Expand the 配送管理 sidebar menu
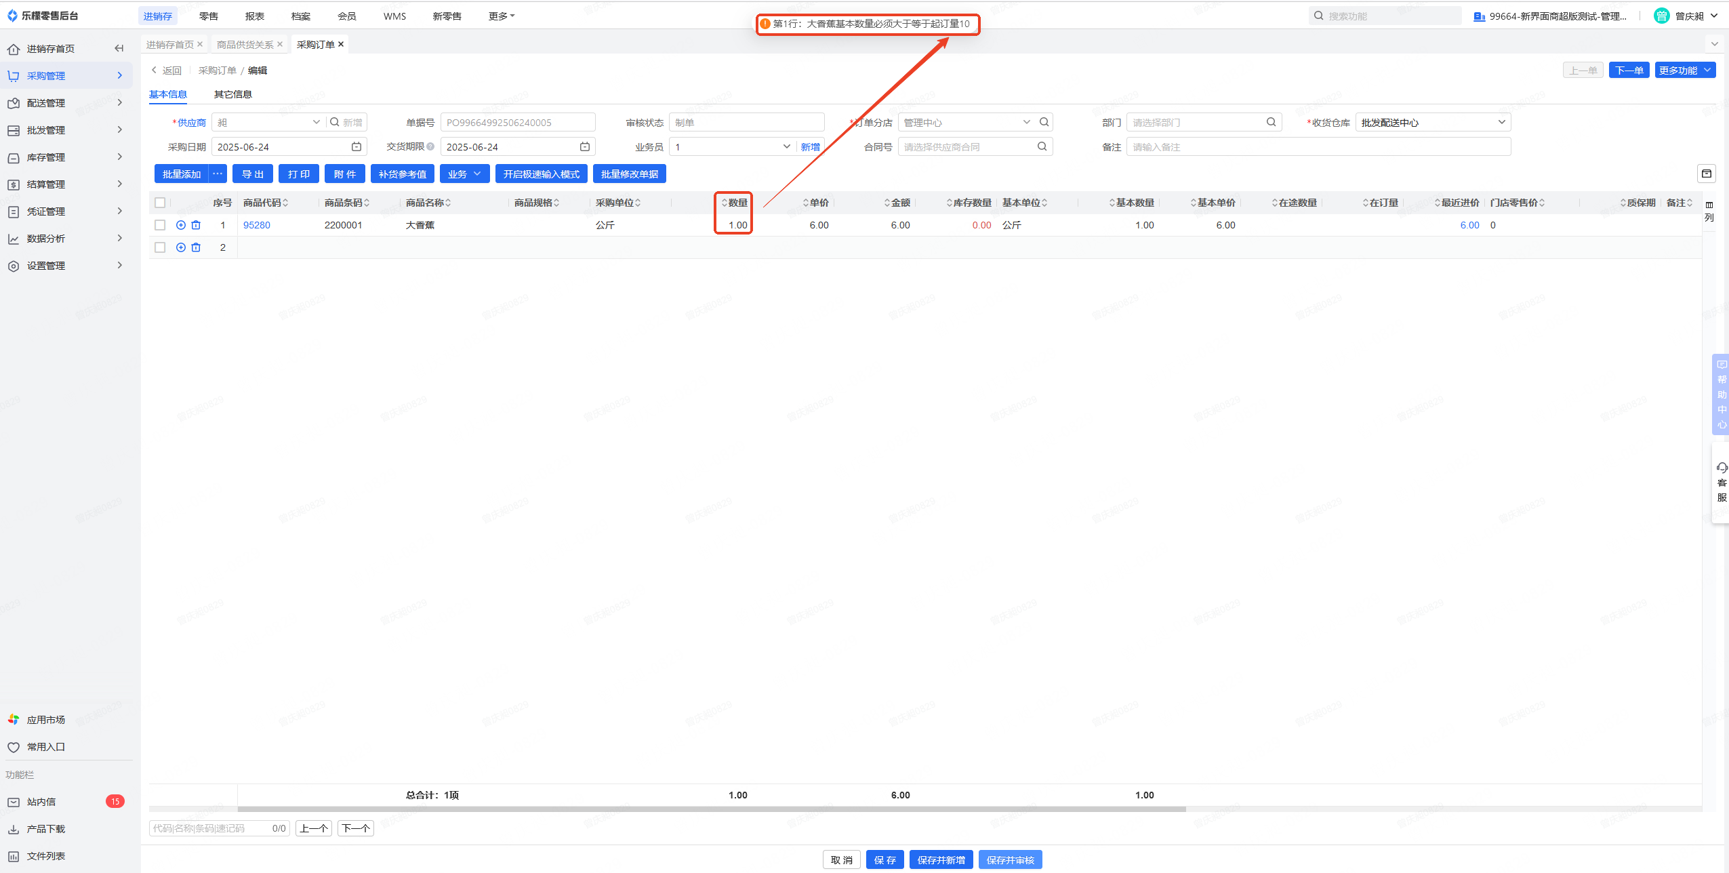Image resolution: width=1729 pixels, height=873 pixels. pos(66,102)
